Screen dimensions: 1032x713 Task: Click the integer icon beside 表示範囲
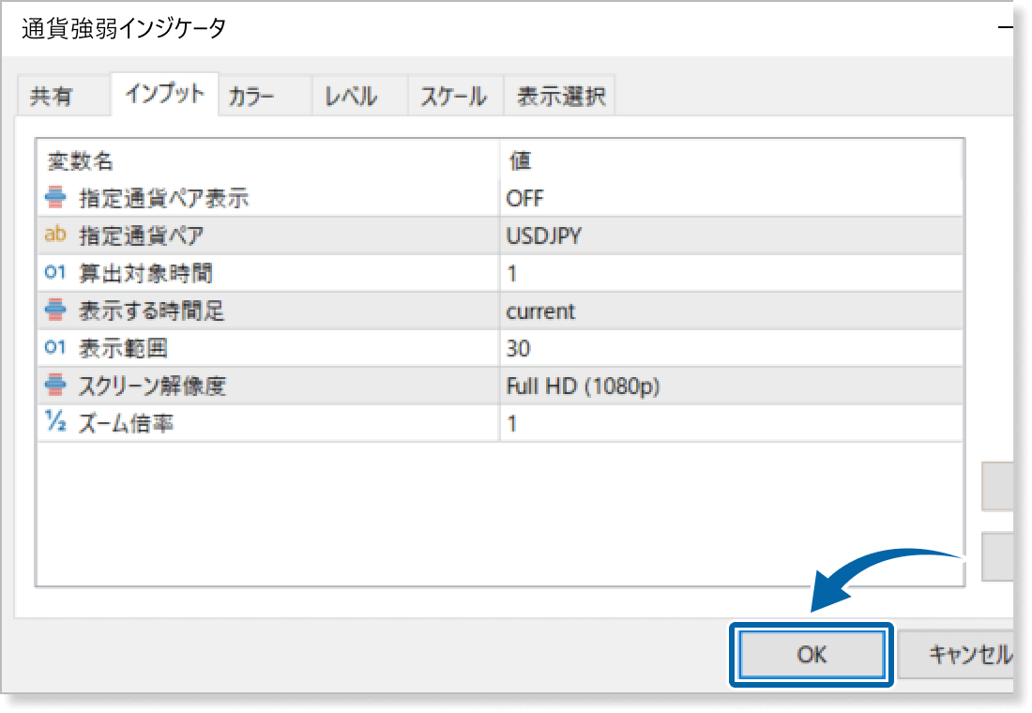coord(55,348)
